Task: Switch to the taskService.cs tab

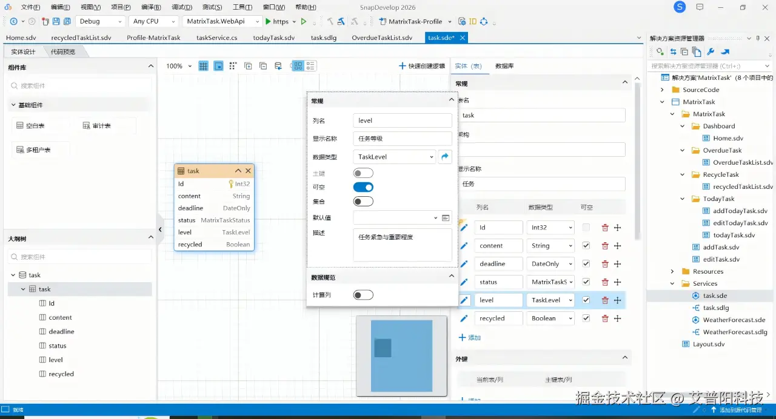Action: point(216,38)
